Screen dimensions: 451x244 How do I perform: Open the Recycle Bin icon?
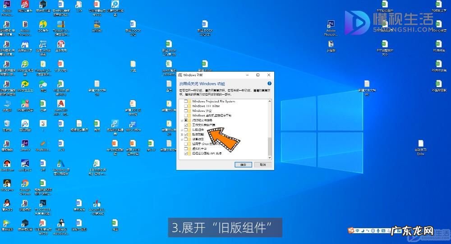click(7, 124)
